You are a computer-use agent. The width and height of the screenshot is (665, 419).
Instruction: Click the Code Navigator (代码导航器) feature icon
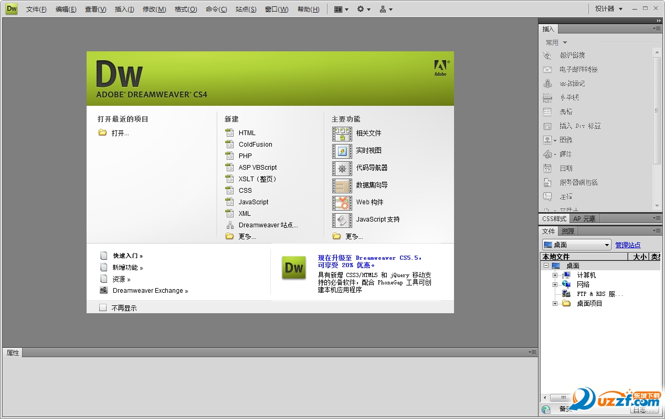pos(342,168)
